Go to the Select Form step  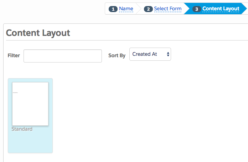click(x=168, y=9)
